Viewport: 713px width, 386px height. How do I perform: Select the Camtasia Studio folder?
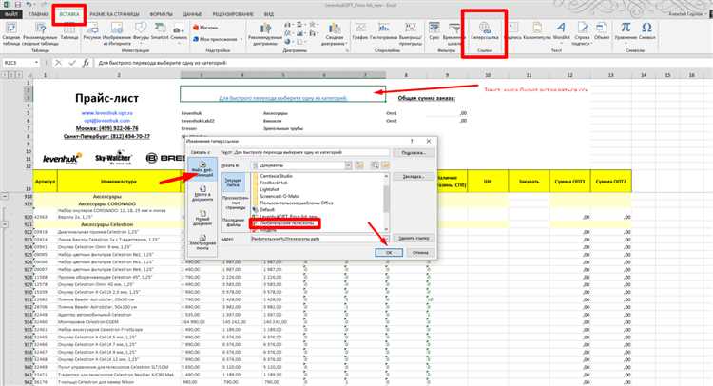click(x=276, y=176)
